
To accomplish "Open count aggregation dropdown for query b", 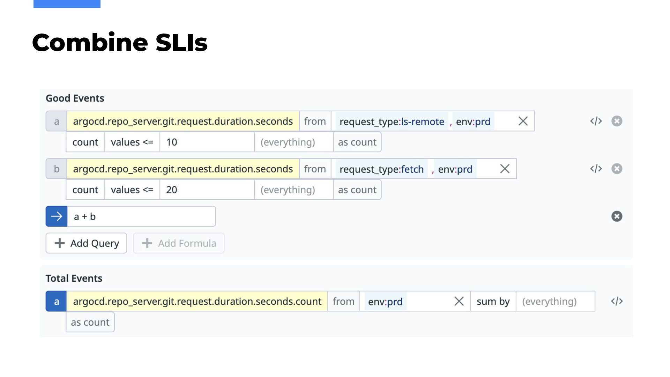I will pos(85,190).
